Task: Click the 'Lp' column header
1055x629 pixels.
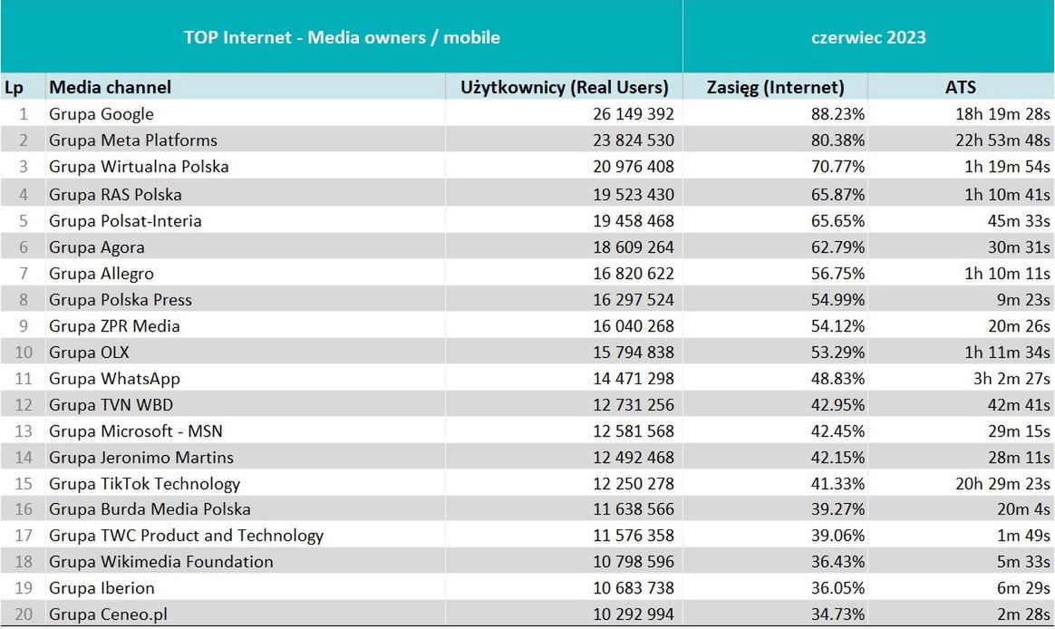Action: 14,87
